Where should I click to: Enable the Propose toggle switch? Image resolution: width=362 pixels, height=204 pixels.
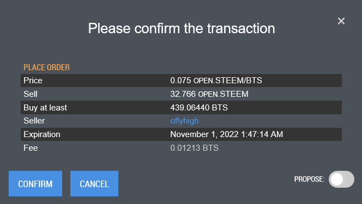(341, 179)
